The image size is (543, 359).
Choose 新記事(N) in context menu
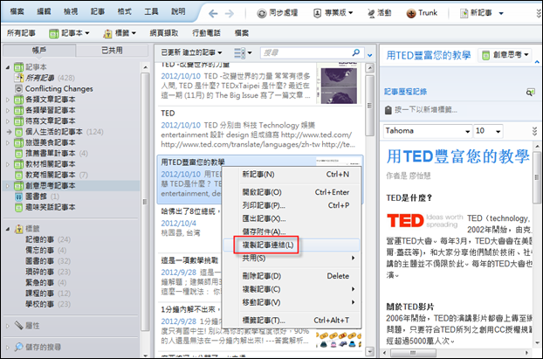click(292, 175)
